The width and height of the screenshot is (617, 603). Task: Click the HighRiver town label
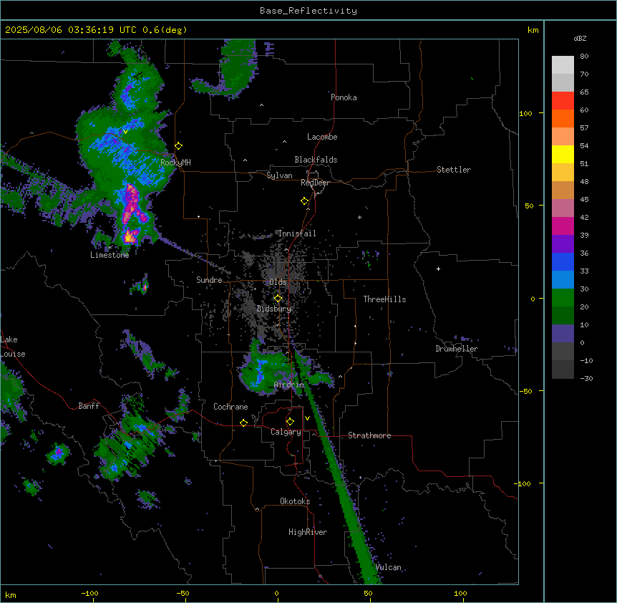pyautogui.click(x=308, y=532)
